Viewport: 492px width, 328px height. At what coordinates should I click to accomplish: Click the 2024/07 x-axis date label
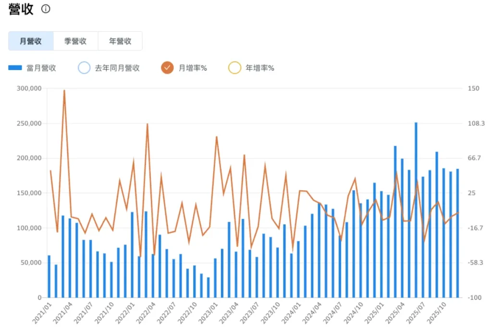pos(332,313)
